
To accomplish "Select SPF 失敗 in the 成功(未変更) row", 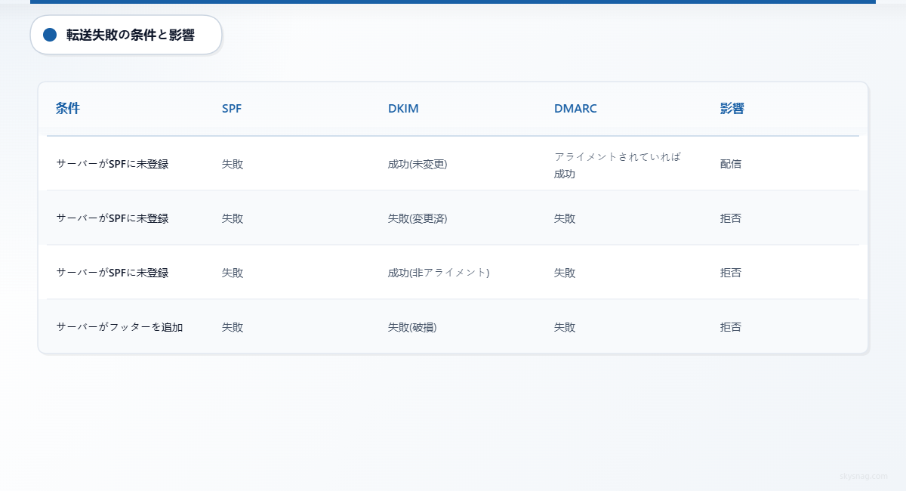I will pos(233,164).
